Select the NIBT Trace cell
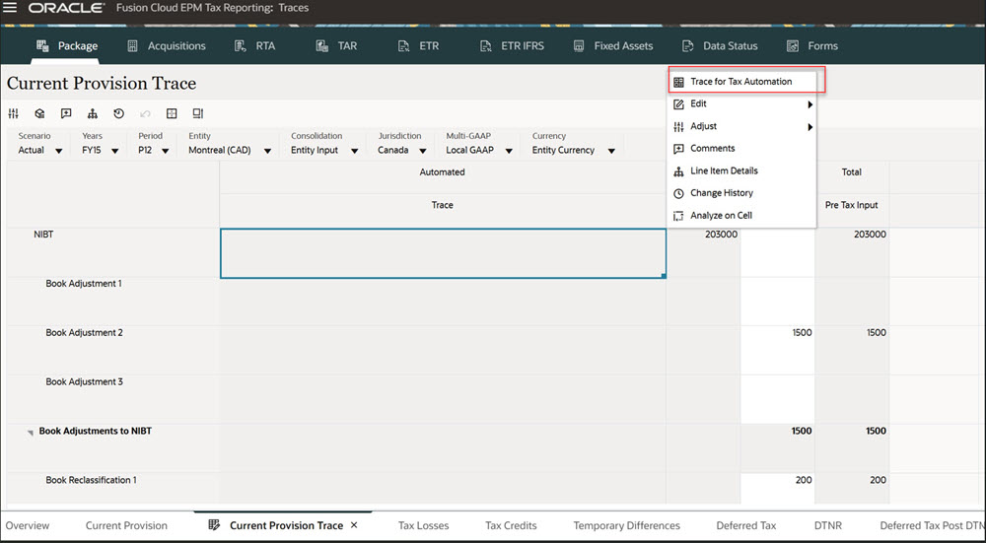986x543 pixels. tap(443, 253)
